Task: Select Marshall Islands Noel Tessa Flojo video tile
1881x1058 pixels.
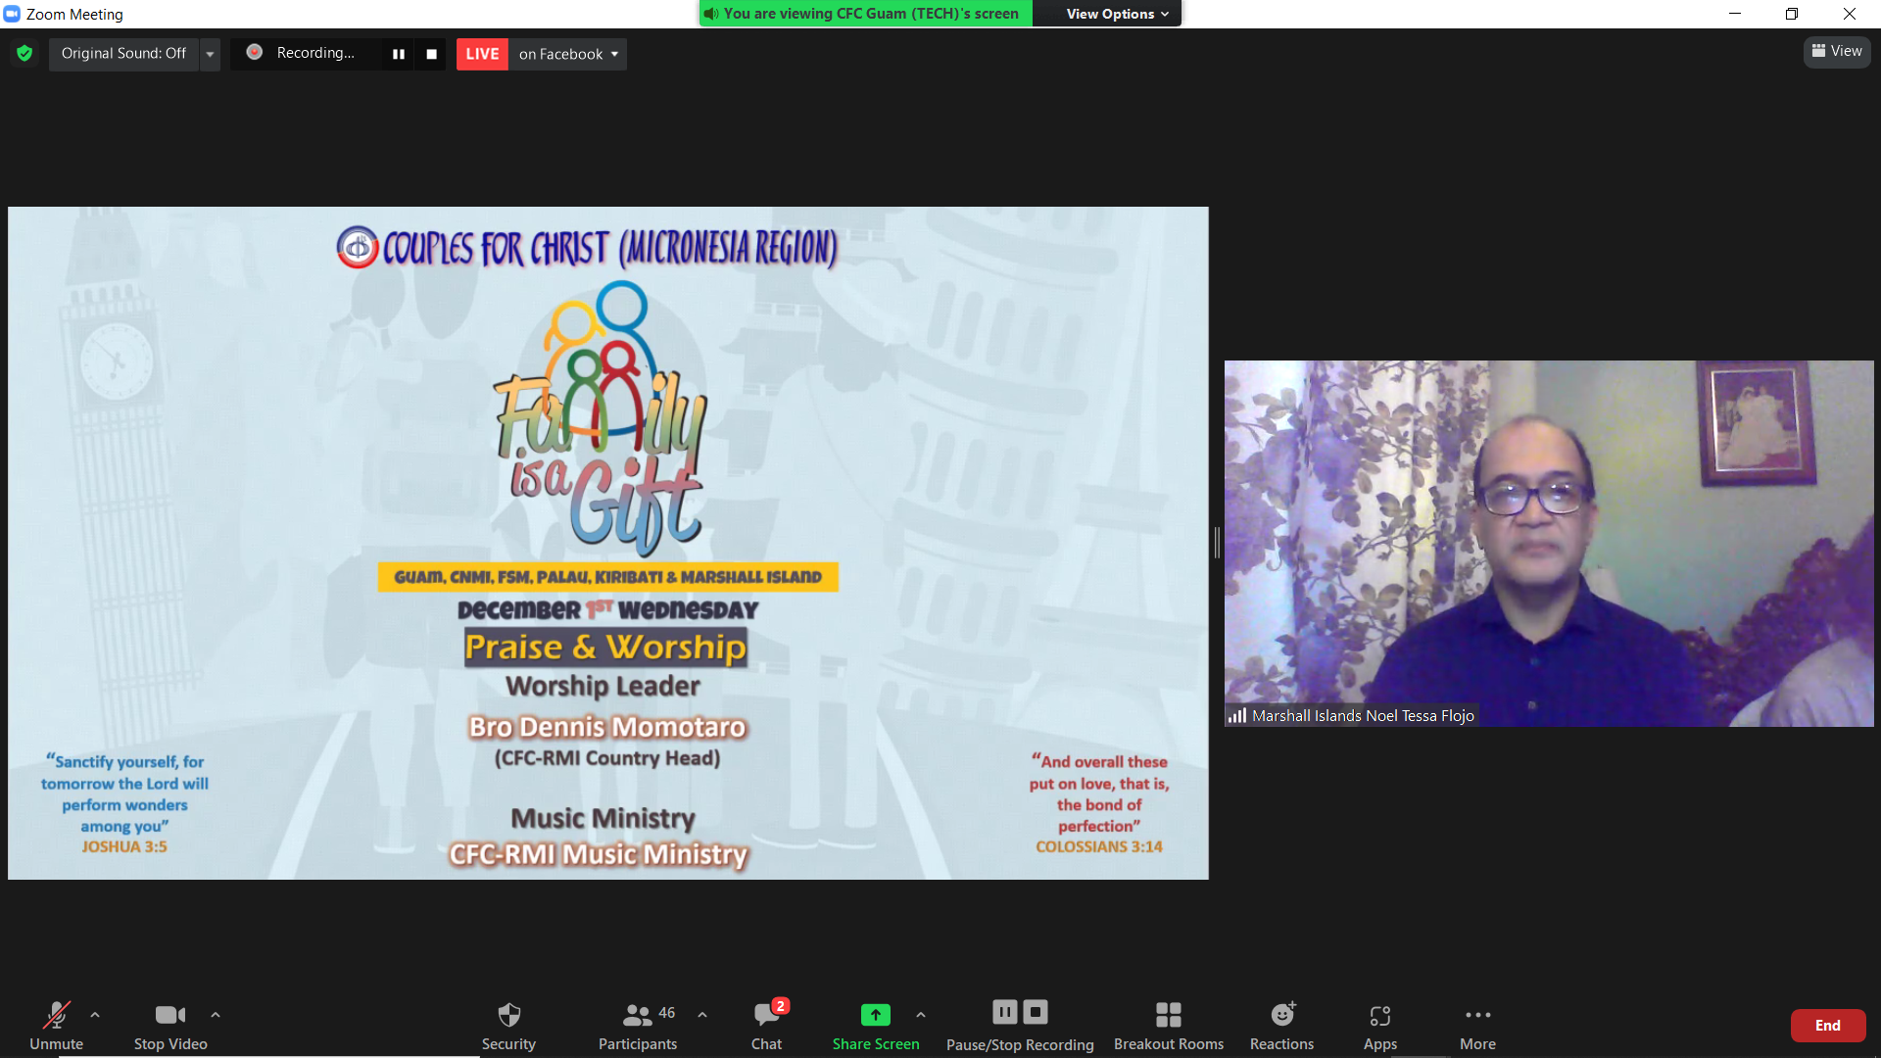Action: 1549,544
